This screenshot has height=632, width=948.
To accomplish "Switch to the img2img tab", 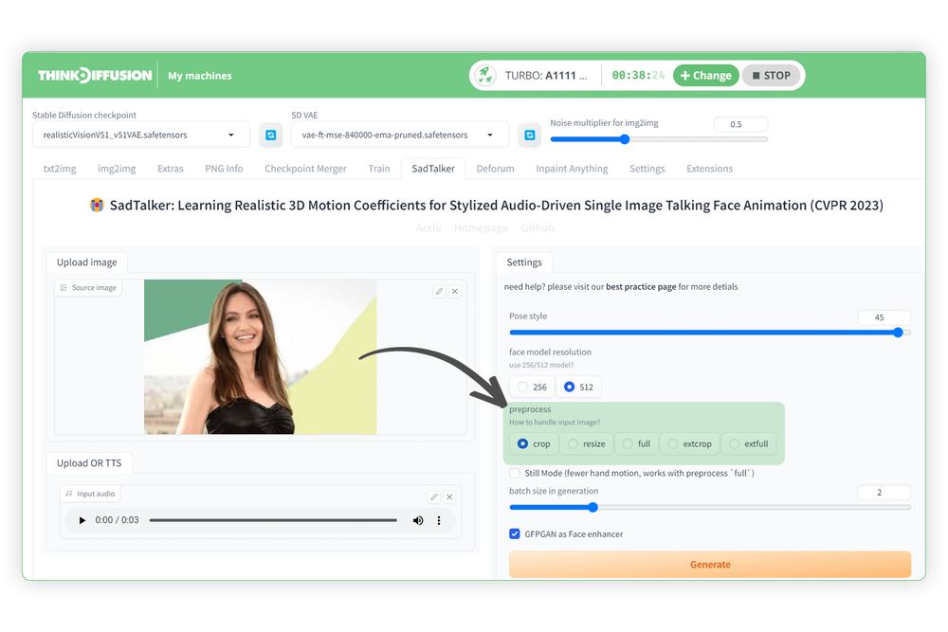I will click(x=117, y=169).
